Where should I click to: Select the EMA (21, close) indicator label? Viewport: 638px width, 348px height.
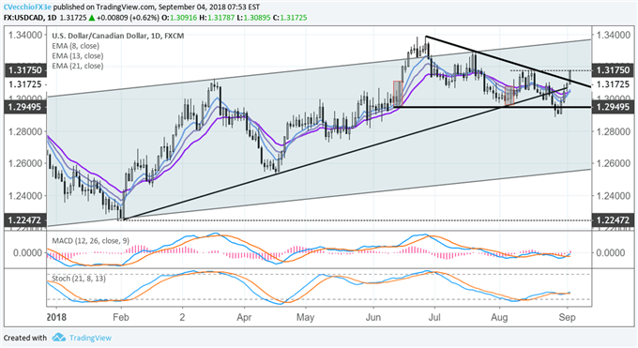pyautogui.click(x=78, y=66)
